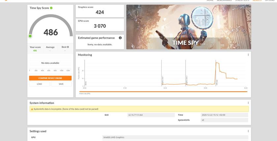Click the orange timeline bar under monitoring chart
The width and height of the screenshot is (277, 141).
163,91
